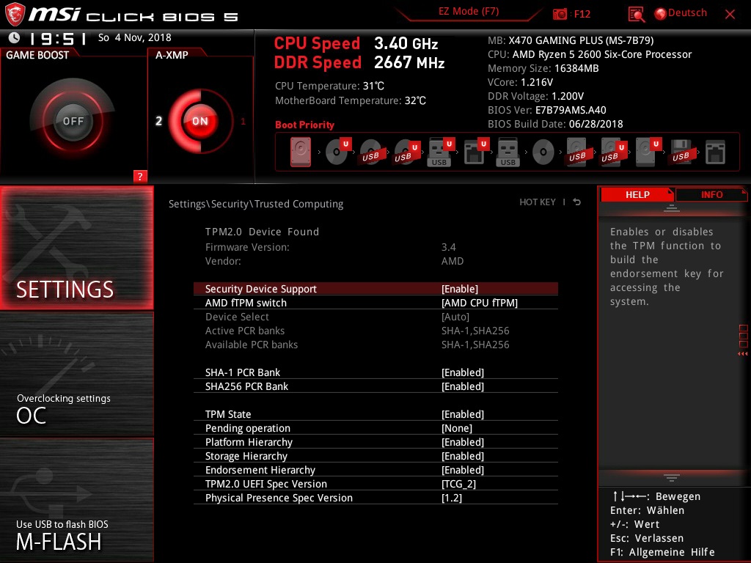Click the F12 screenshot camera icon
751x563 pixels.
click(x=560, y=14)
